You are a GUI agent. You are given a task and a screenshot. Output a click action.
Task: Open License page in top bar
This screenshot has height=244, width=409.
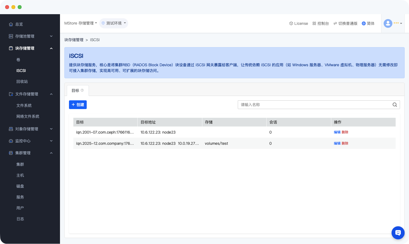299,23
